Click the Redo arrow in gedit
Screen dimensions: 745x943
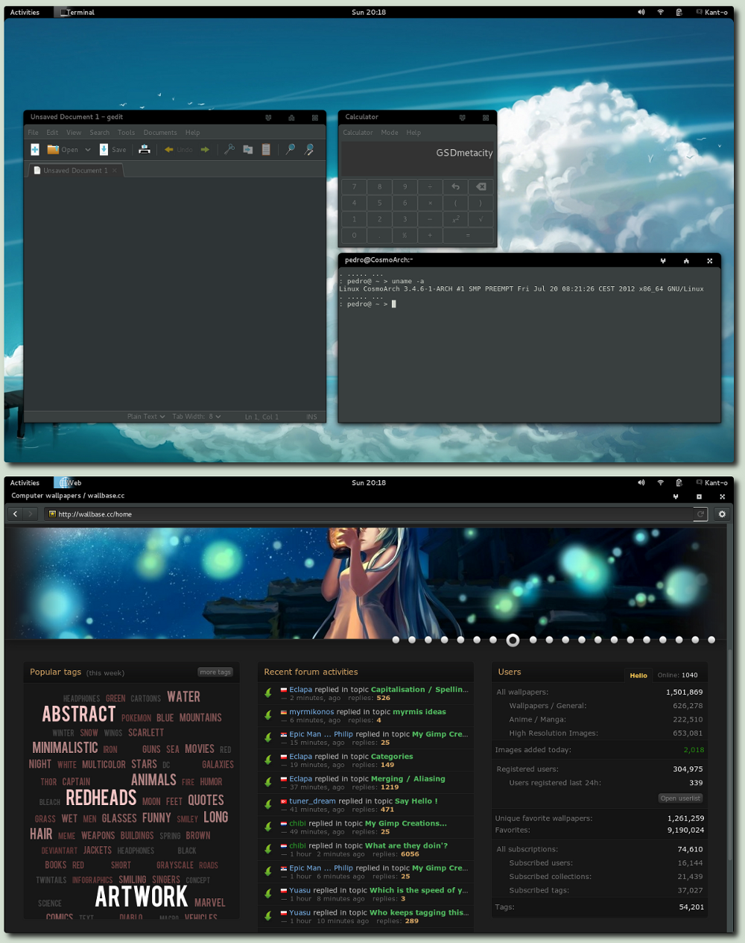(x=205, y=150)
